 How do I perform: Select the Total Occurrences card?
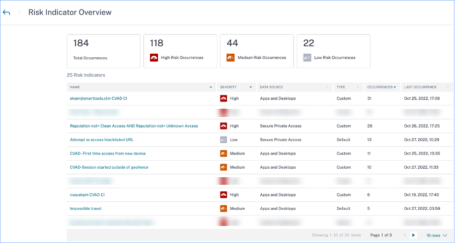[x=104, y=51]
